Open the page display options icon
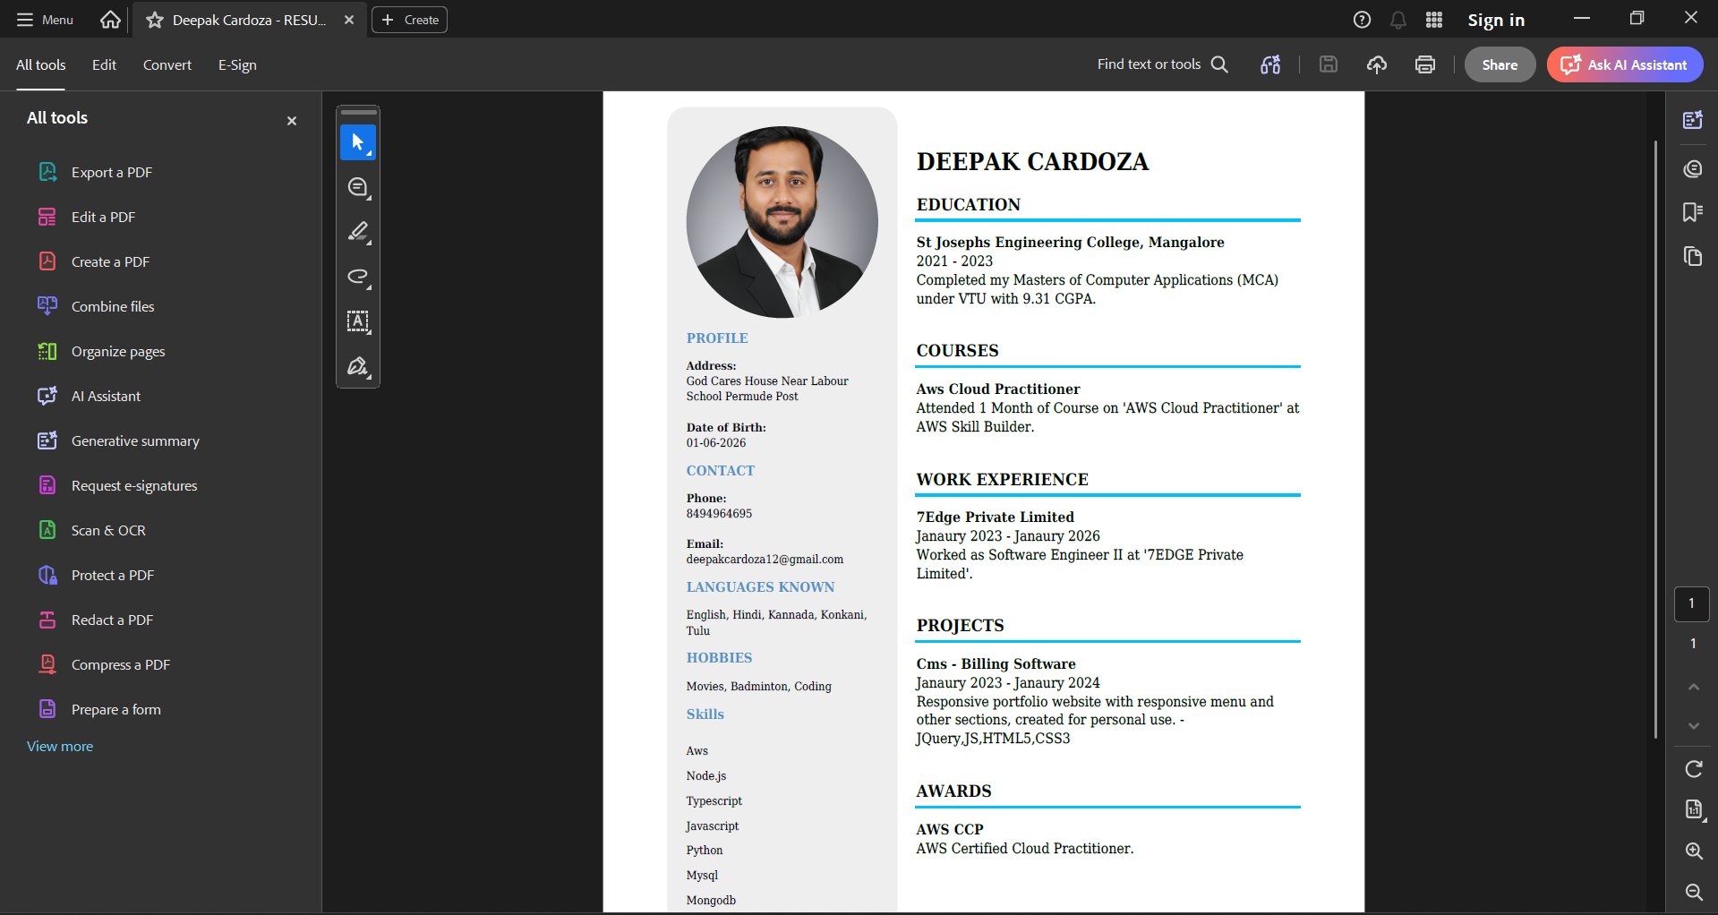Image resolution: width=1718 pixels, height=915 pixels. coord(1694,809)
